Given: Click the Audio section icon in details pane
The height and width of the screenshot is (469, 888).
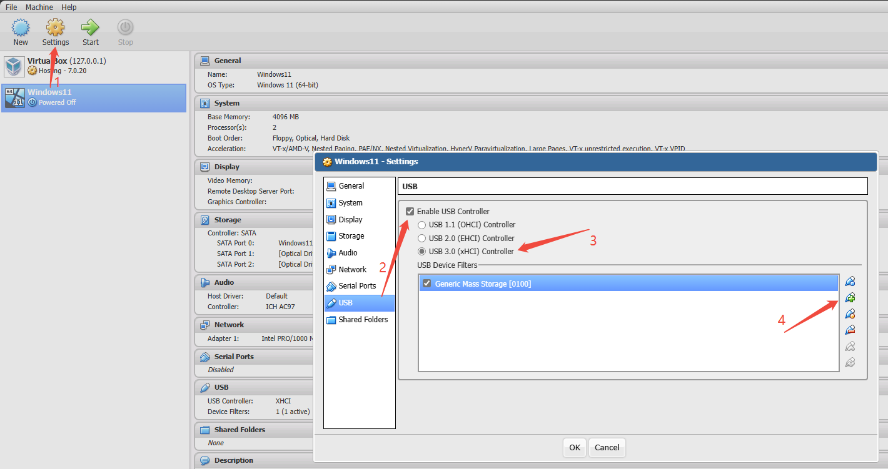Looking at the screenshot, I should tap(204, 282).
